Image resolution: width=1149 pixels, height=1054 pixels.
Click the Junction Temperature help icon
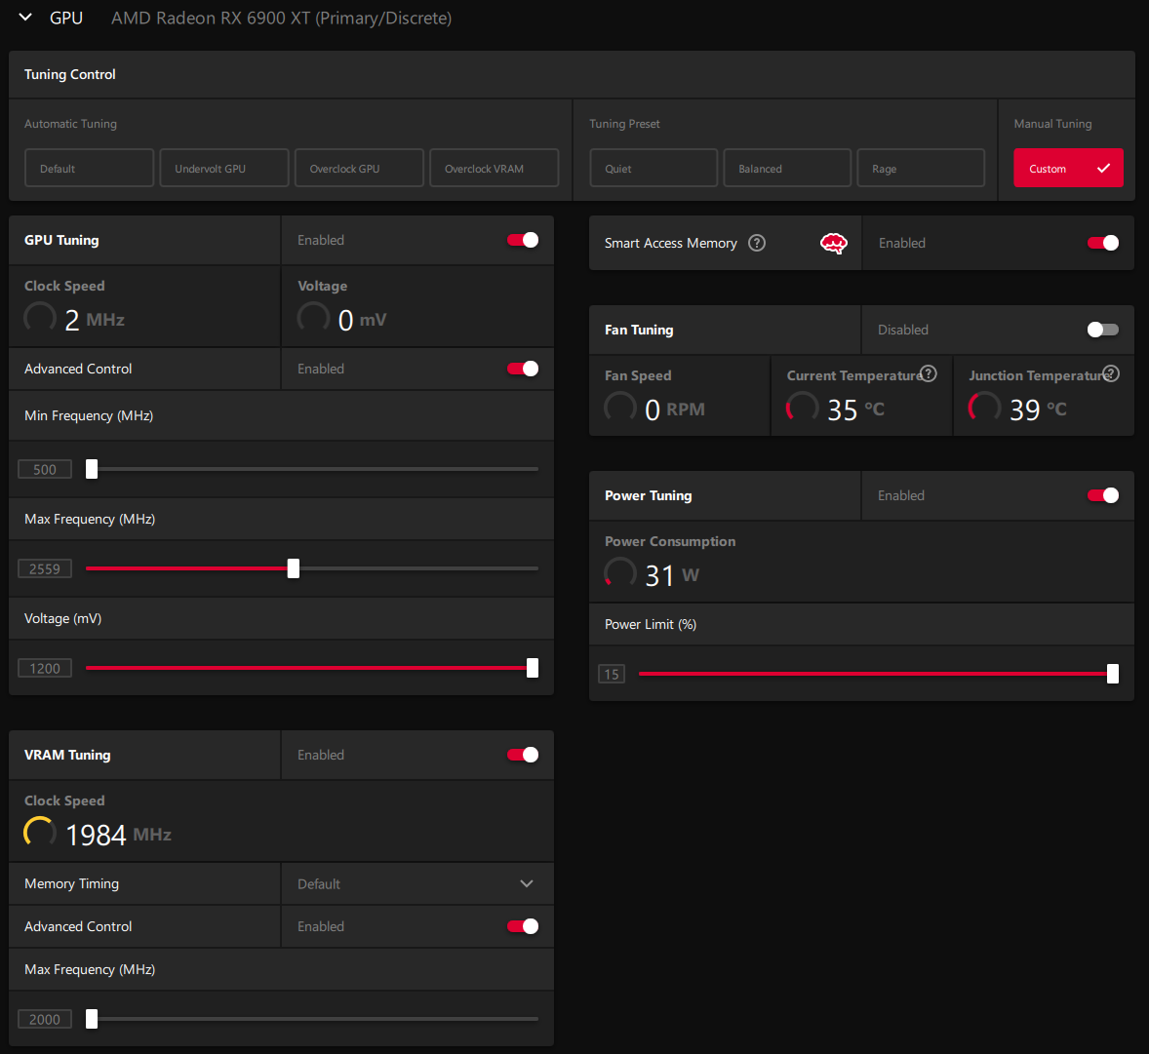[1111, 373]
